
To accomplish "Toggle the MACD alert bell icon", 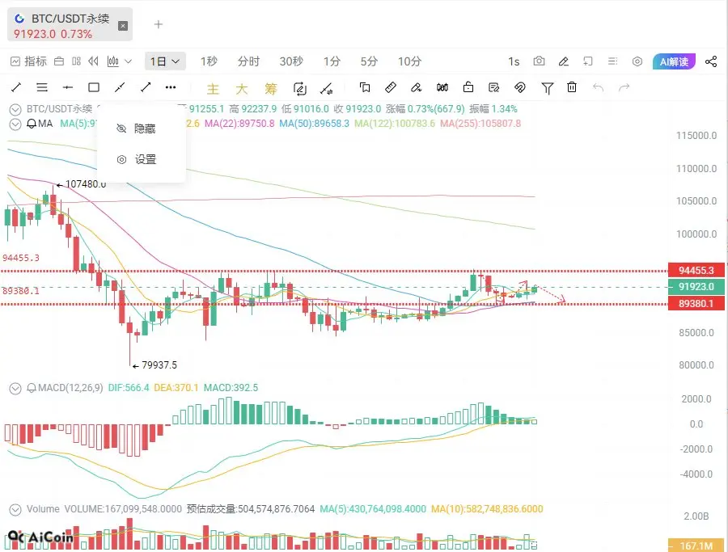I will coord(31,388).
